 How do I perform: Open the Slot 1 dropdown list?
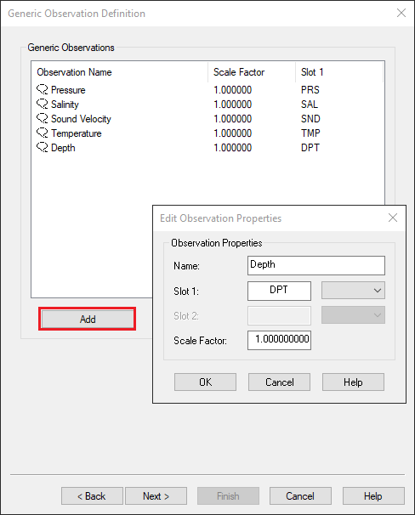(x=353, y=291)
